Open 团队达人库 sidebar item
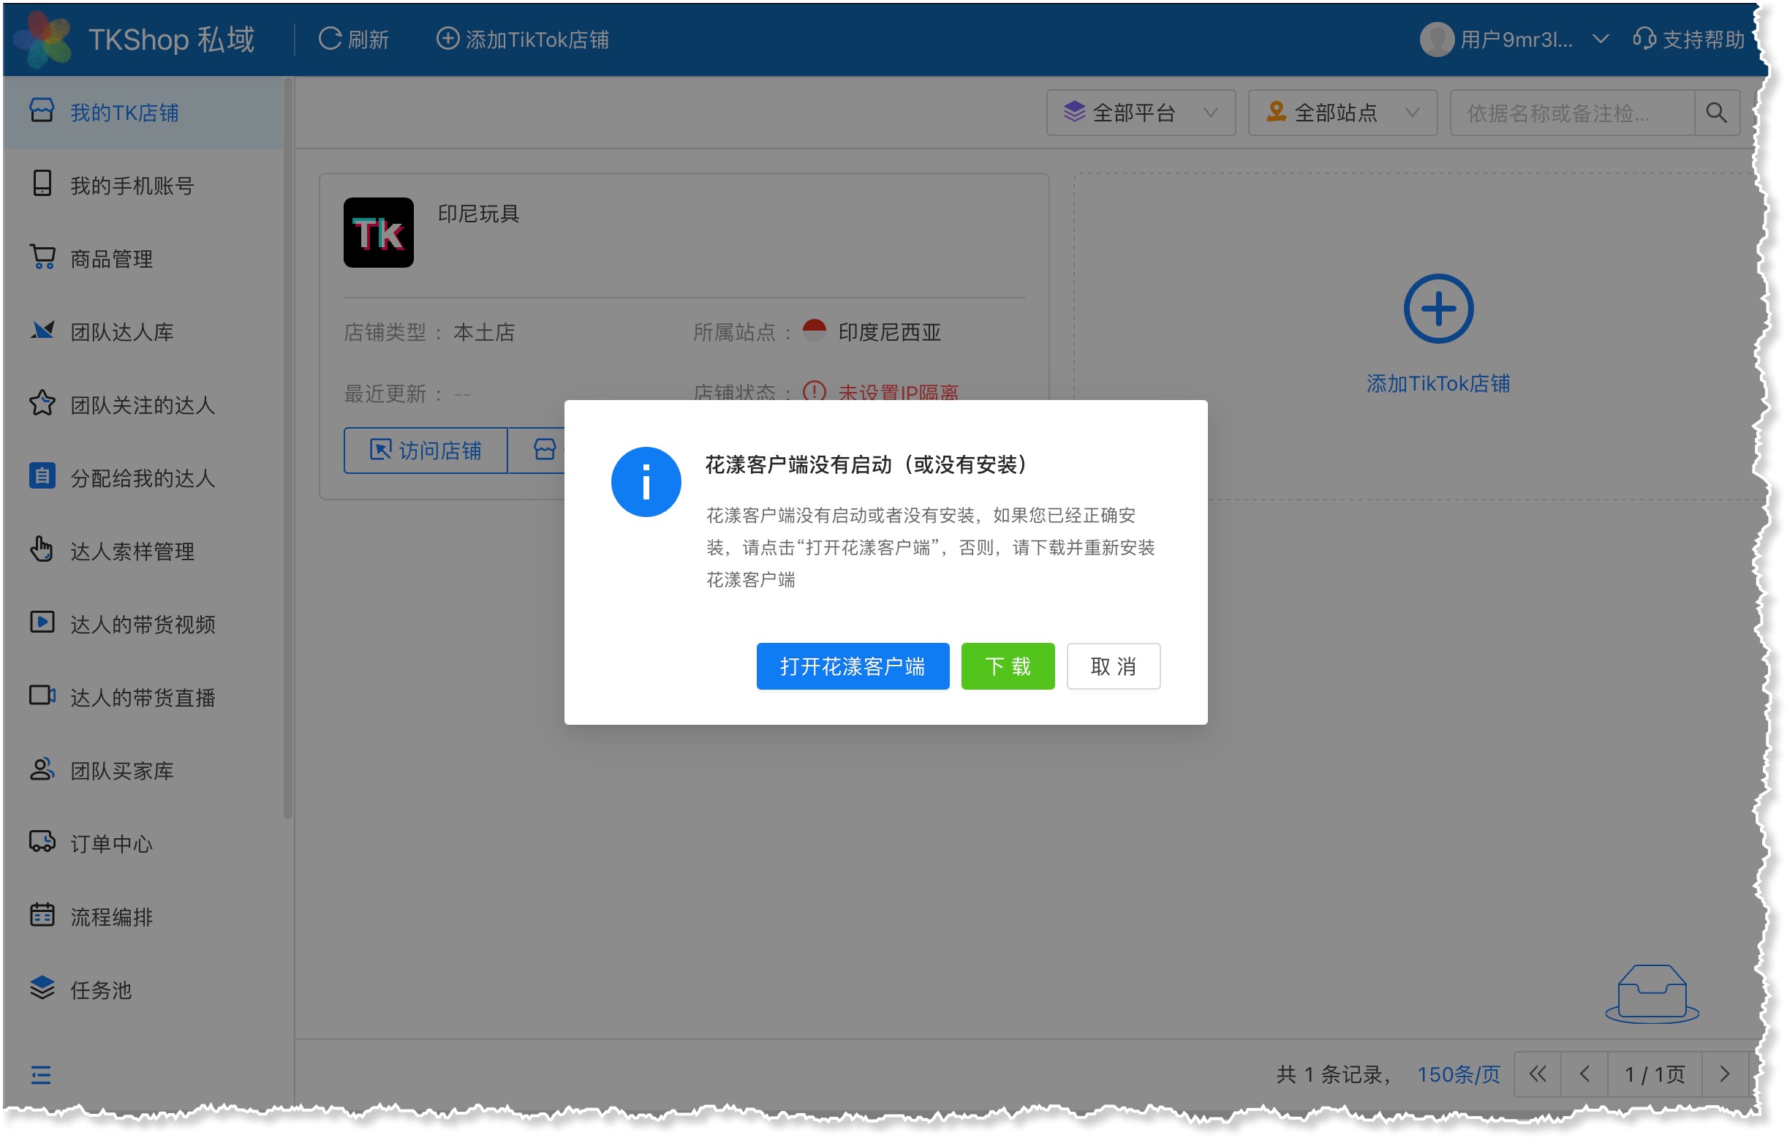This screenshot has width=1787, height=1138. point(143,332)
